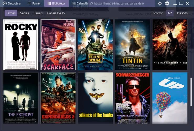
Task: Sort library by Assistido
Action: coord(182,13)
